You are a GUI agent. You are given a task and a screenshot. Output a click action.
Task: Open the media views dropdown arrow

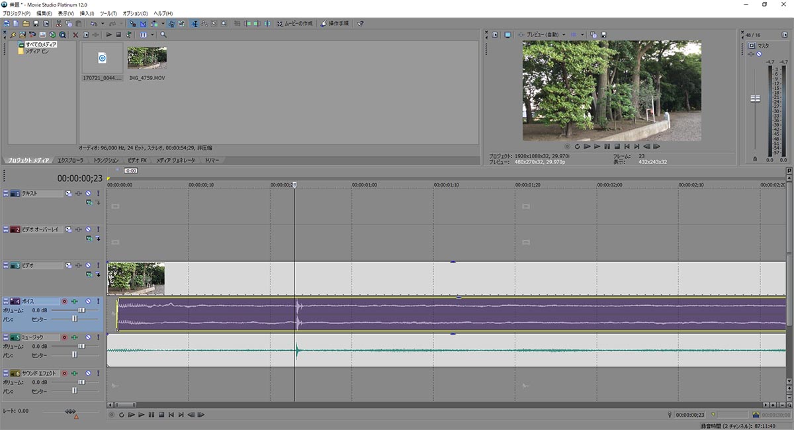click(x=152, y=34)
